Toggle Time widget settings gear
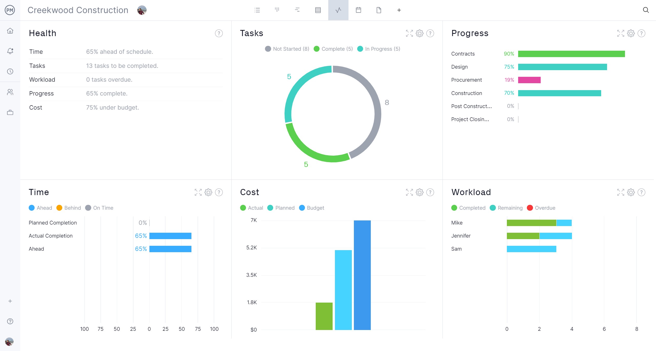 pyautogui.click(x=209, y=192)
